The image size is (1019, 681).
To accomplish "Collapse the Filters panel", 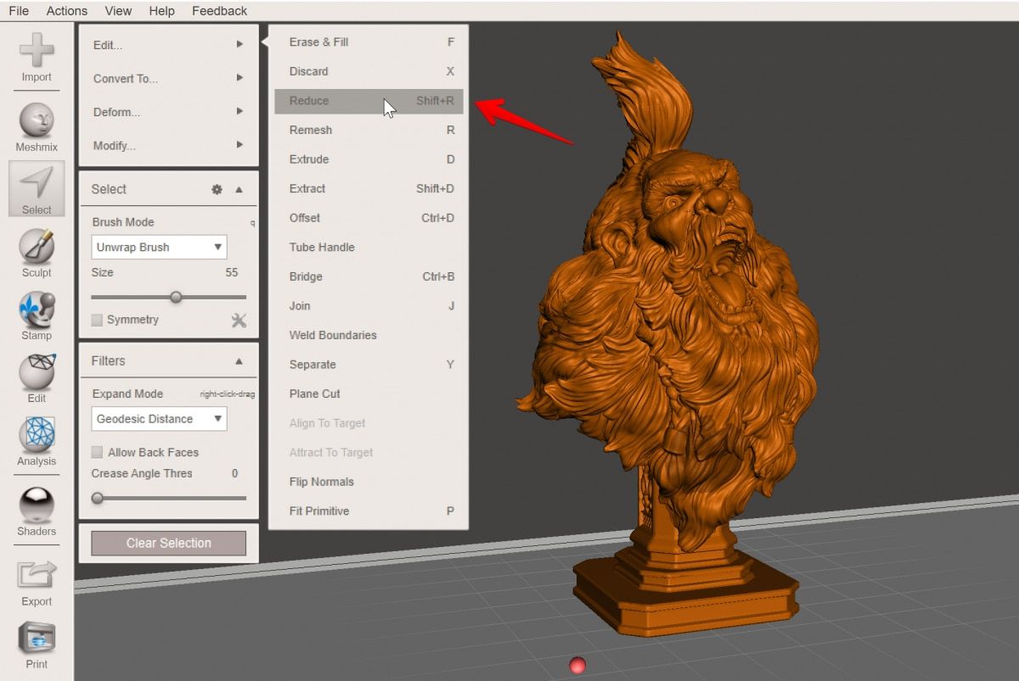I will pyautogui.click(x=239, y=360).
